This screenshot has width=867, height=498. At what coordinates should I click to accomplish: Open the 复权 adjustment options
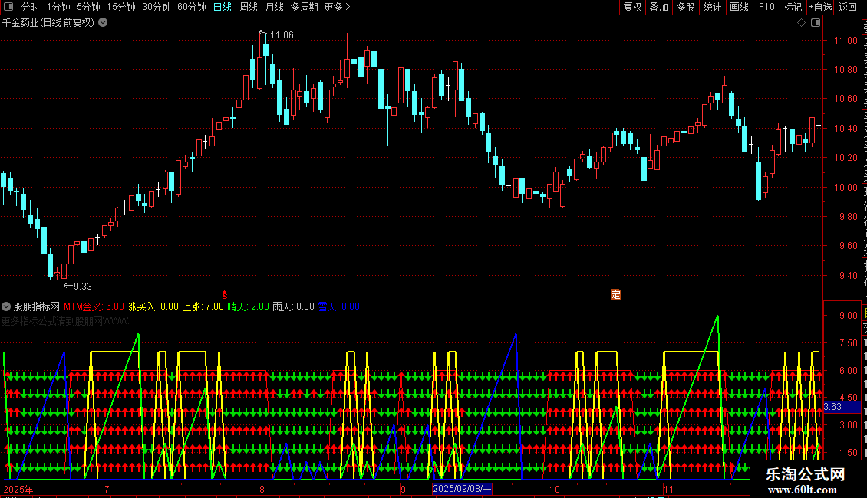tap(632, 7)
